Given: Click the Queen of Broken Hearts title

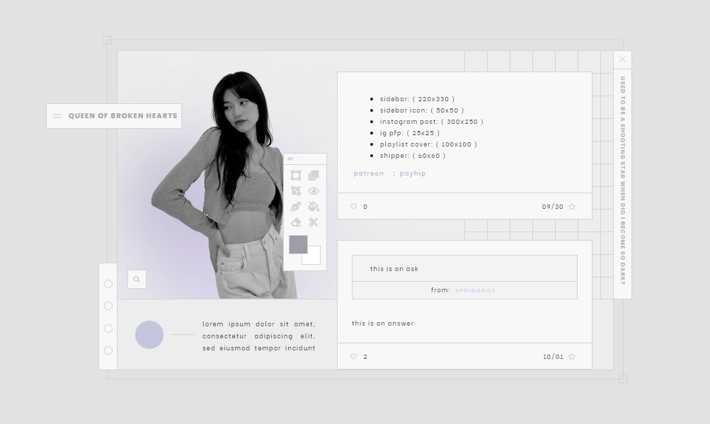Looking at the screenshot, I should coord(122,116).
